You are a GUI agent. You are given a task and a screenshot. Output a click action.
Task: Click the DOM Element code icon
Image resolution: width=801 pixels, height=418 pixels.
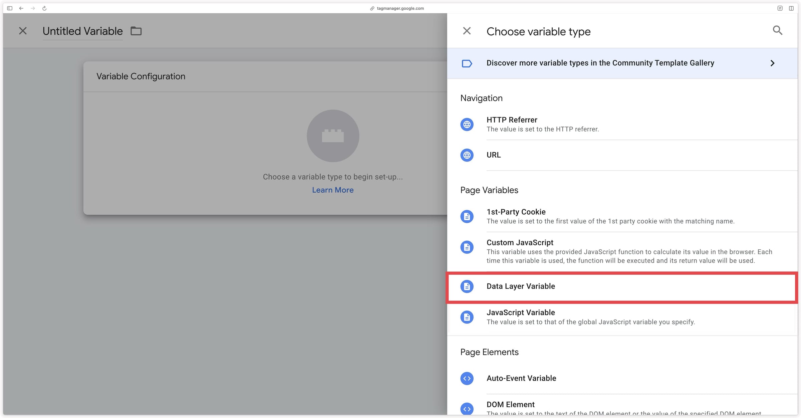467,409
